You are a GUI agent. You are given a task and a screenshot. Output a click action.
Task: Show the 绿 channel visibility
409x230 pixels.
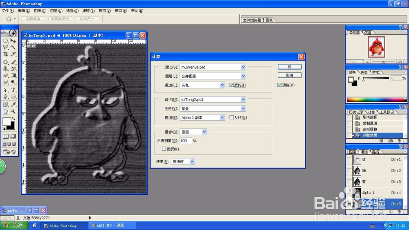(349, 171)
